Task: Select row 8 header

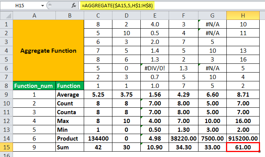Action: 7,86
